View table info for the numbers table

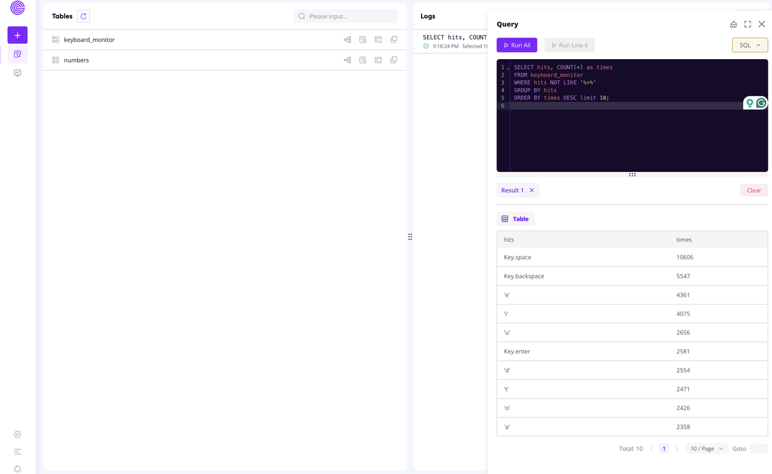362,60
